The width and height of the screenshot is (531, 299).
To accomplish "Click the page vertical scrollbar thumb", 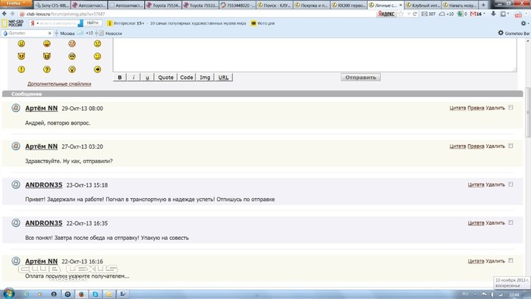I will coord(528,112).
